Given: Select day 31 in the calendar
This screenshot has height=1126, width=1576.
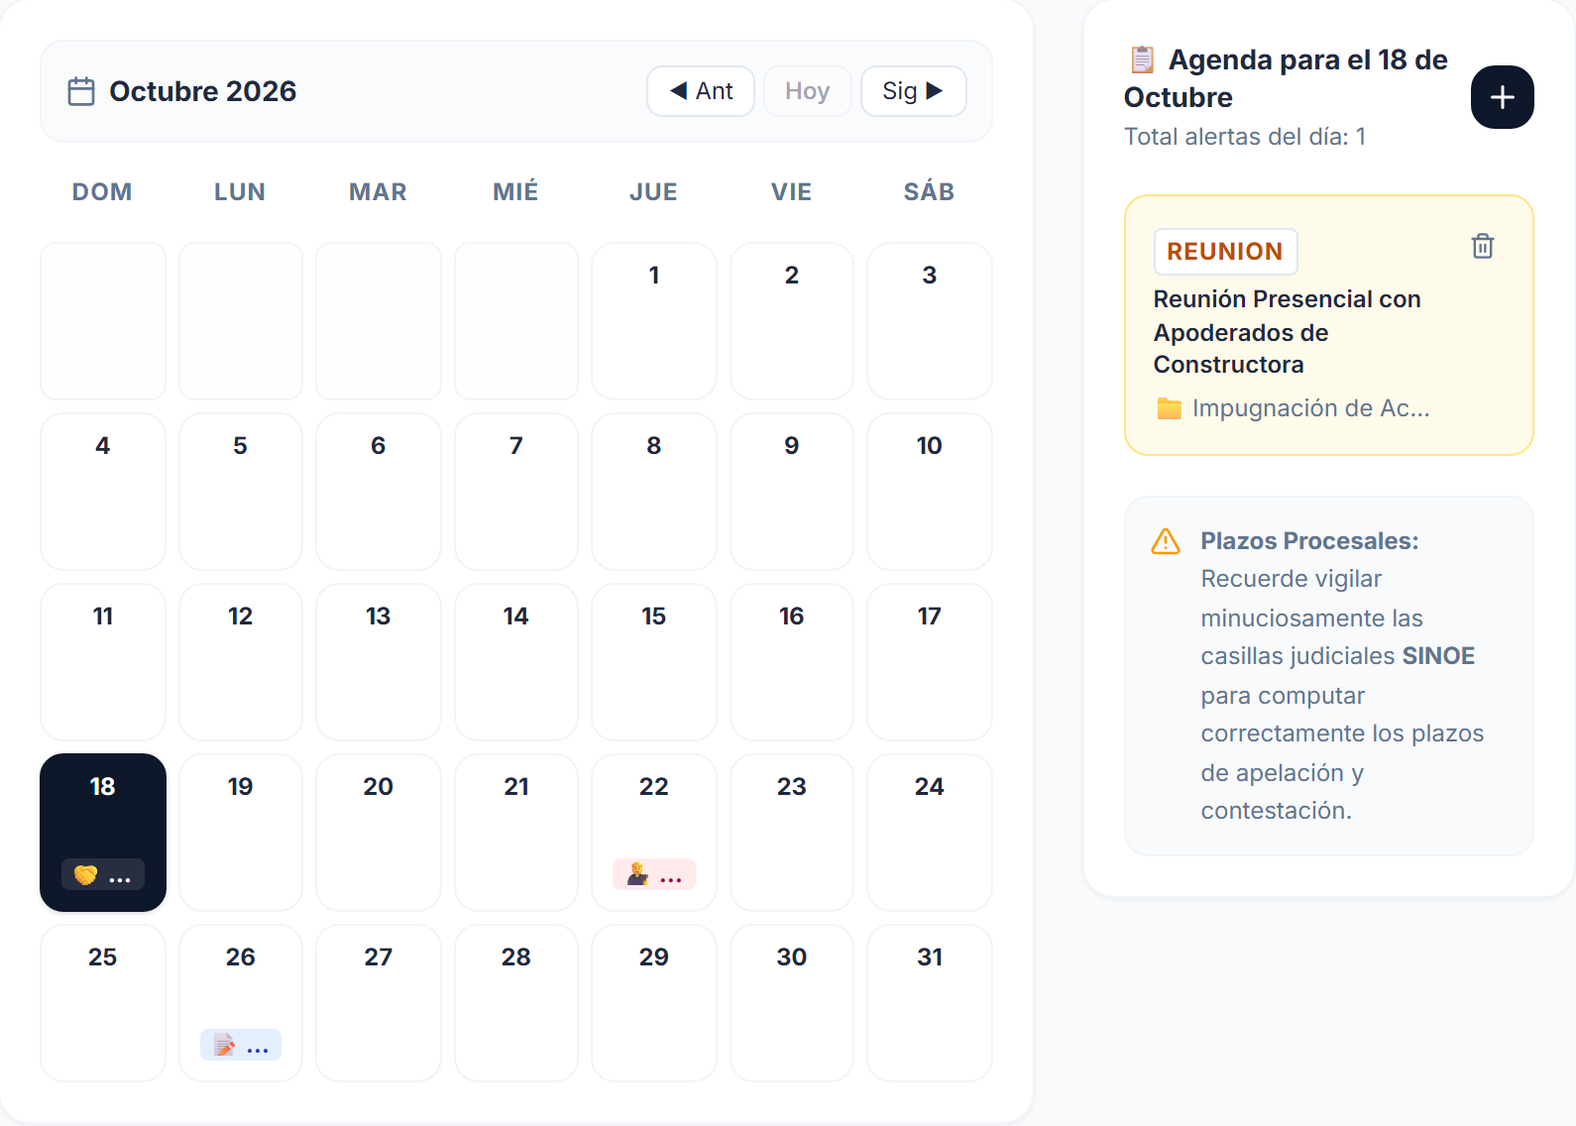Looking at the screenshot, I should tap(930, 1003).
